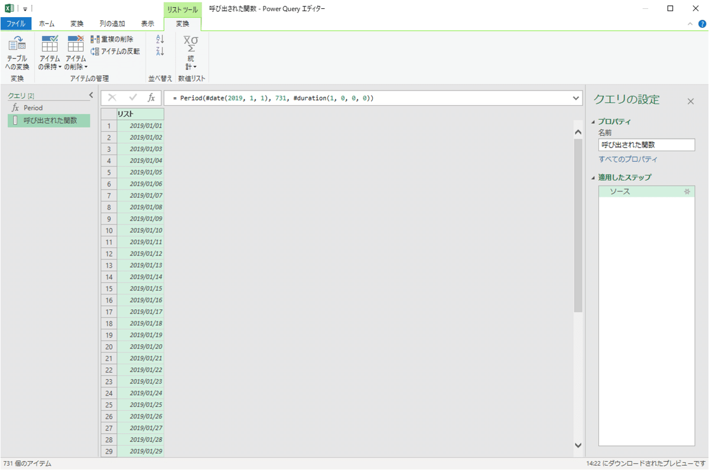Open the 統計 (Statistics) dropdown
Image resolution: width=709 pixels, height=470 pixels.
coord(191,53)
